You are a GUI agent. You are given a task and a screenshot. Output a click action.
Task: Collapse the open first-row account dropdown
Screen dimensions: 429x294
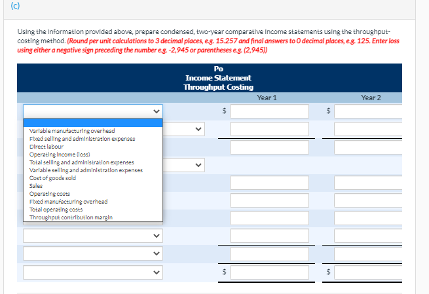93,111
